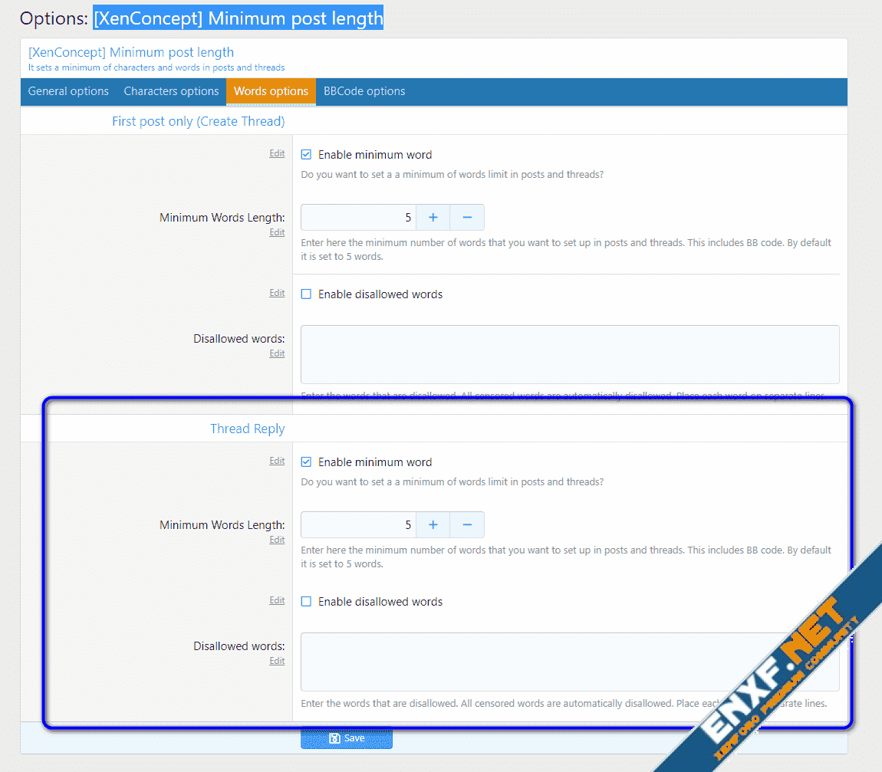
Task: Decrease Thread Reply Minimum Words Length with minus
Action: pos(467,525)
